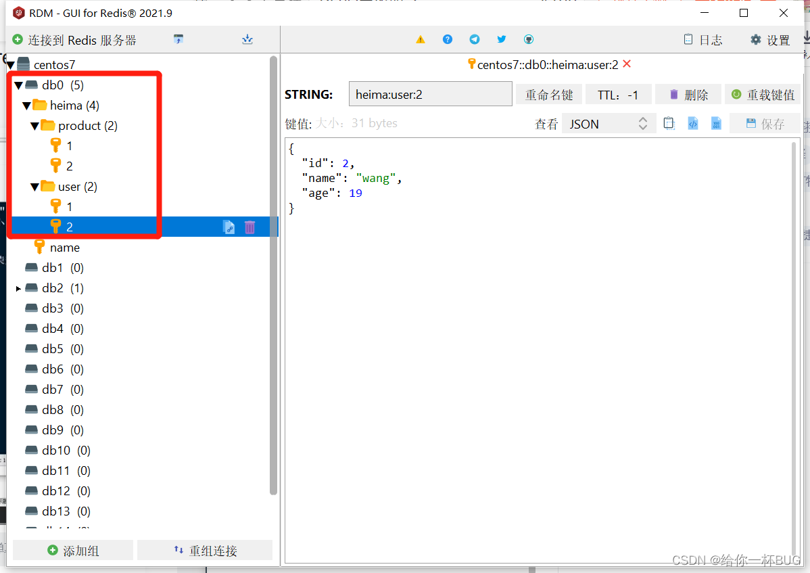Screen dimensions: 810x573
Task: Click the user folder icon
Action: pos(48,186)
